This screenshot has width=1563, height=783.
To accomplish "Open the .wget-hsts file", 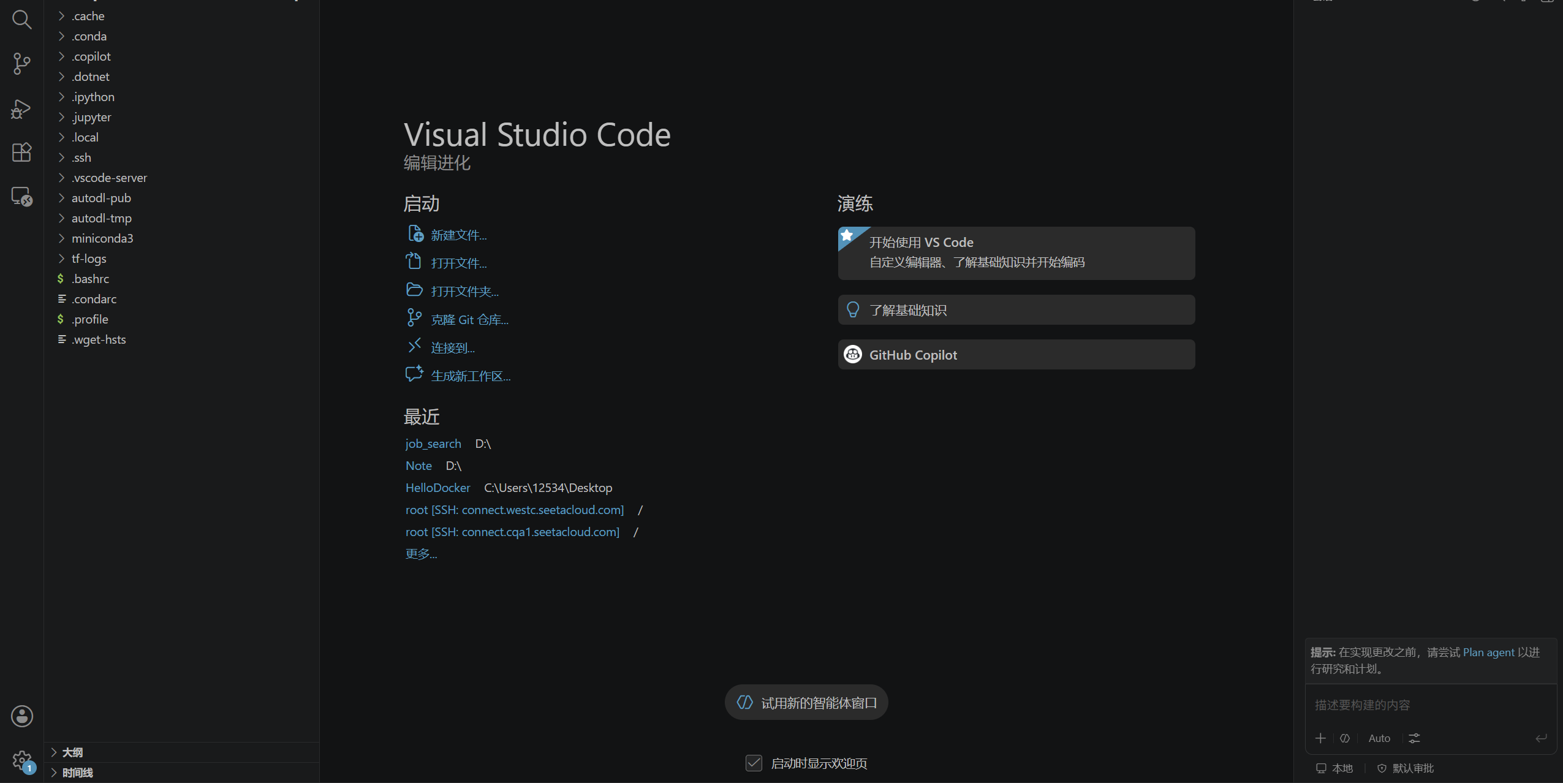I will click(181, 339).
